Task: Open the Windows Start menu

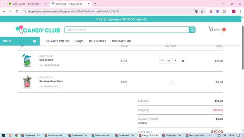Action: pos(3,135)
